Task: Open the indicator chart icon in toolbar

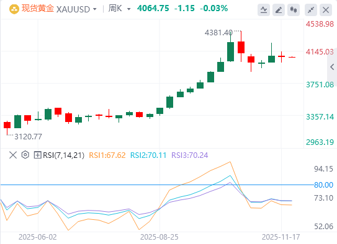Action: [264, 10]
